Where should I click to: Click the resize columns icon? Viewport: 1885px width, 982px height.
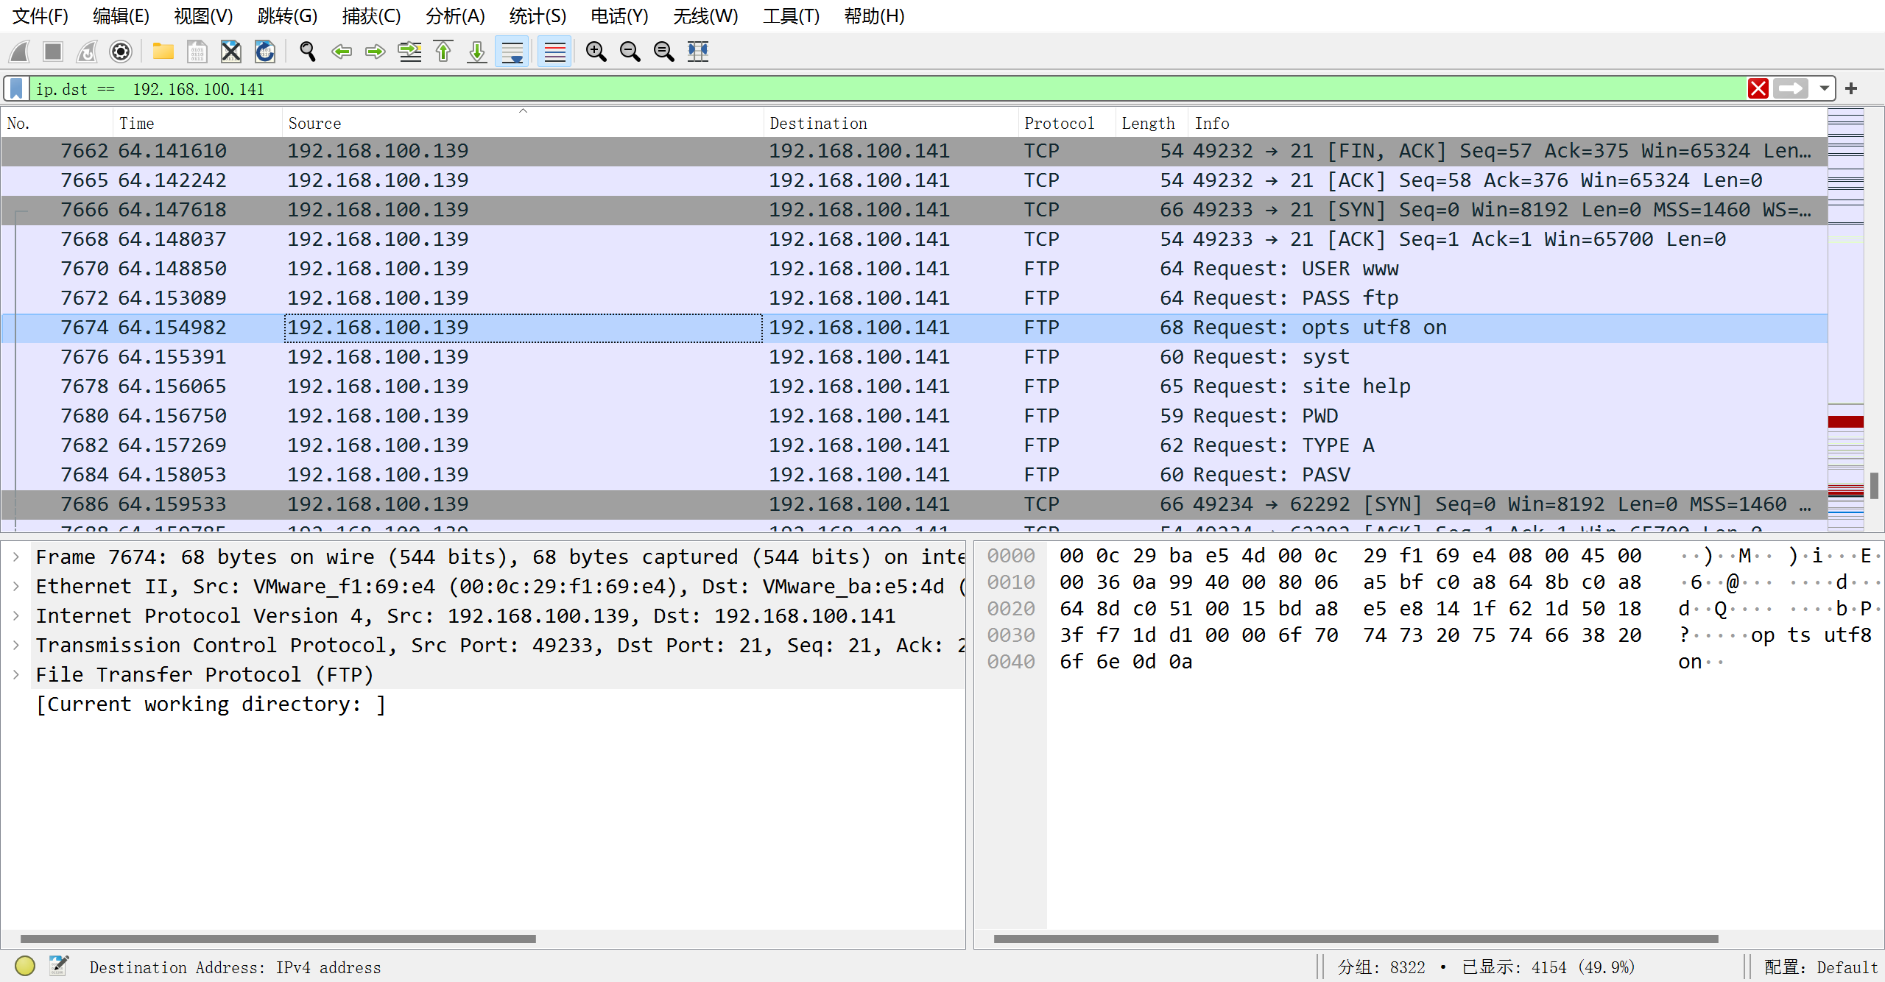[697, 52]
